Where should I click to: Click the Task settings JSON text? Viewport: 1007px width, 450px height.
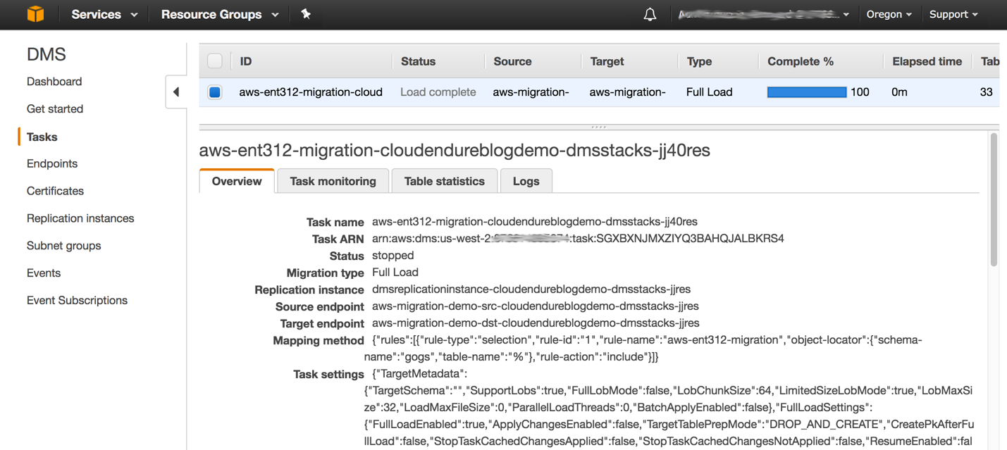coord(669,408)
